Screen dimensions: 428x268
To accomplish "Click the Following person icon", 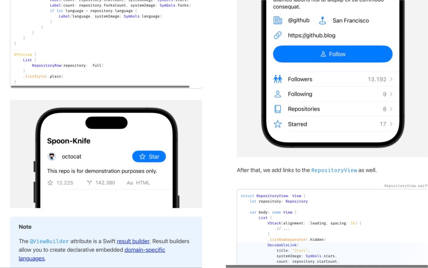I will coord(278,94).
